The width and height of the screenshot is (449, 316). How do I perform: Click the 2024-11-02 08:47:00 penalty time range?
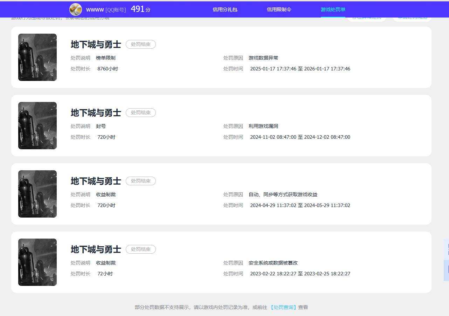(300, 137)
